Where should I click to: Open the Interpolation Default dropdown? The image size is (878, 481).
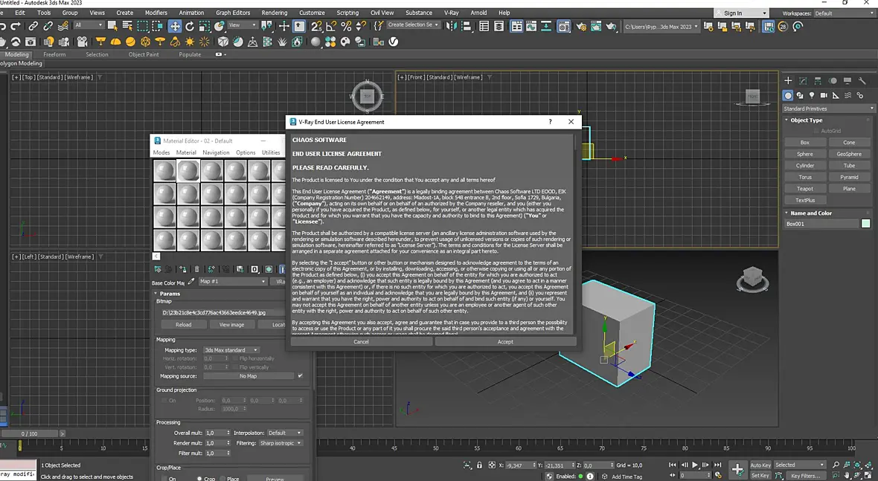(x=284, y=433)
